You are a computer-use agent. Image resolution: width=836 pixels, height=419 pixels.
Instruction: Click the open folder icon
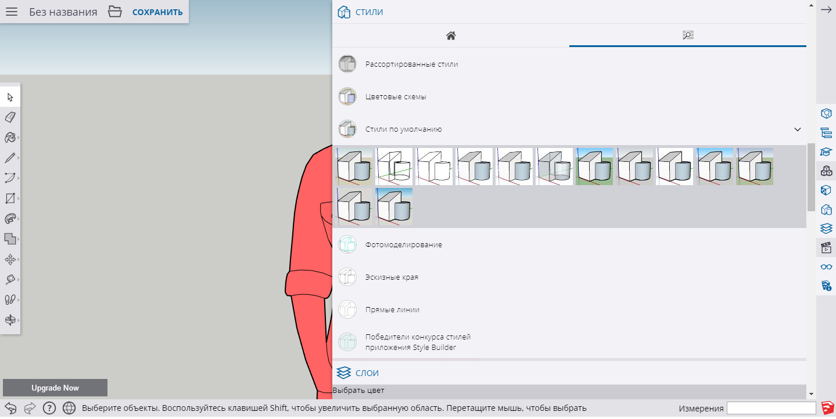pos(115,12)
